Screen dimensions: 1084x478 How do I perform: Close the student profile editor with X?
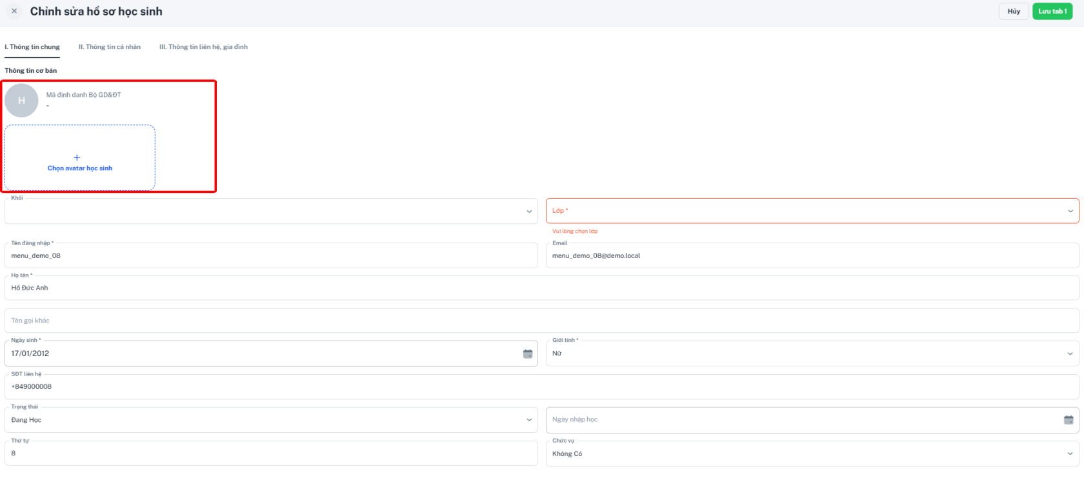(14, 11)
